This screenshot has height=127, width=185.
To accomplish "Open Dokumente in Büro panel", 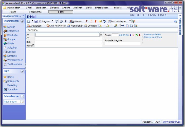I will (x=11, y=81).
